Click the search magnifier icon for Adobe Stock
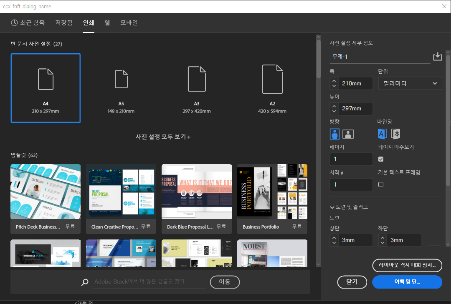 tap(85, 282)
